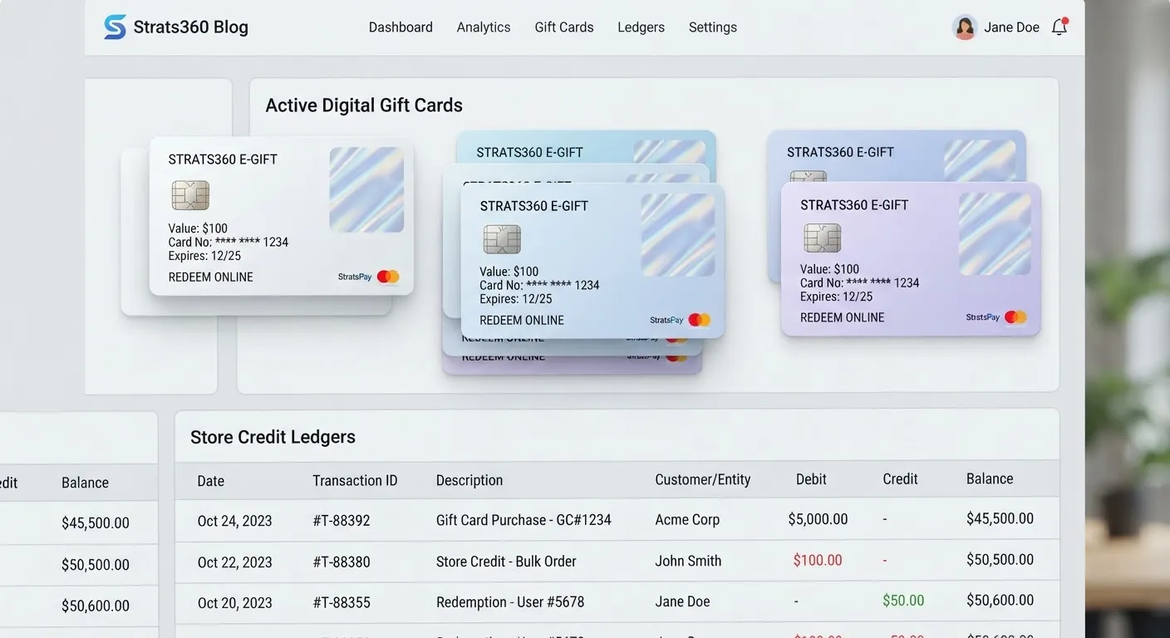The height and width of the screenshot is (638, 1170).
Task: Click the Mastercard logo on the purple card
Action: coord(1015,317)
